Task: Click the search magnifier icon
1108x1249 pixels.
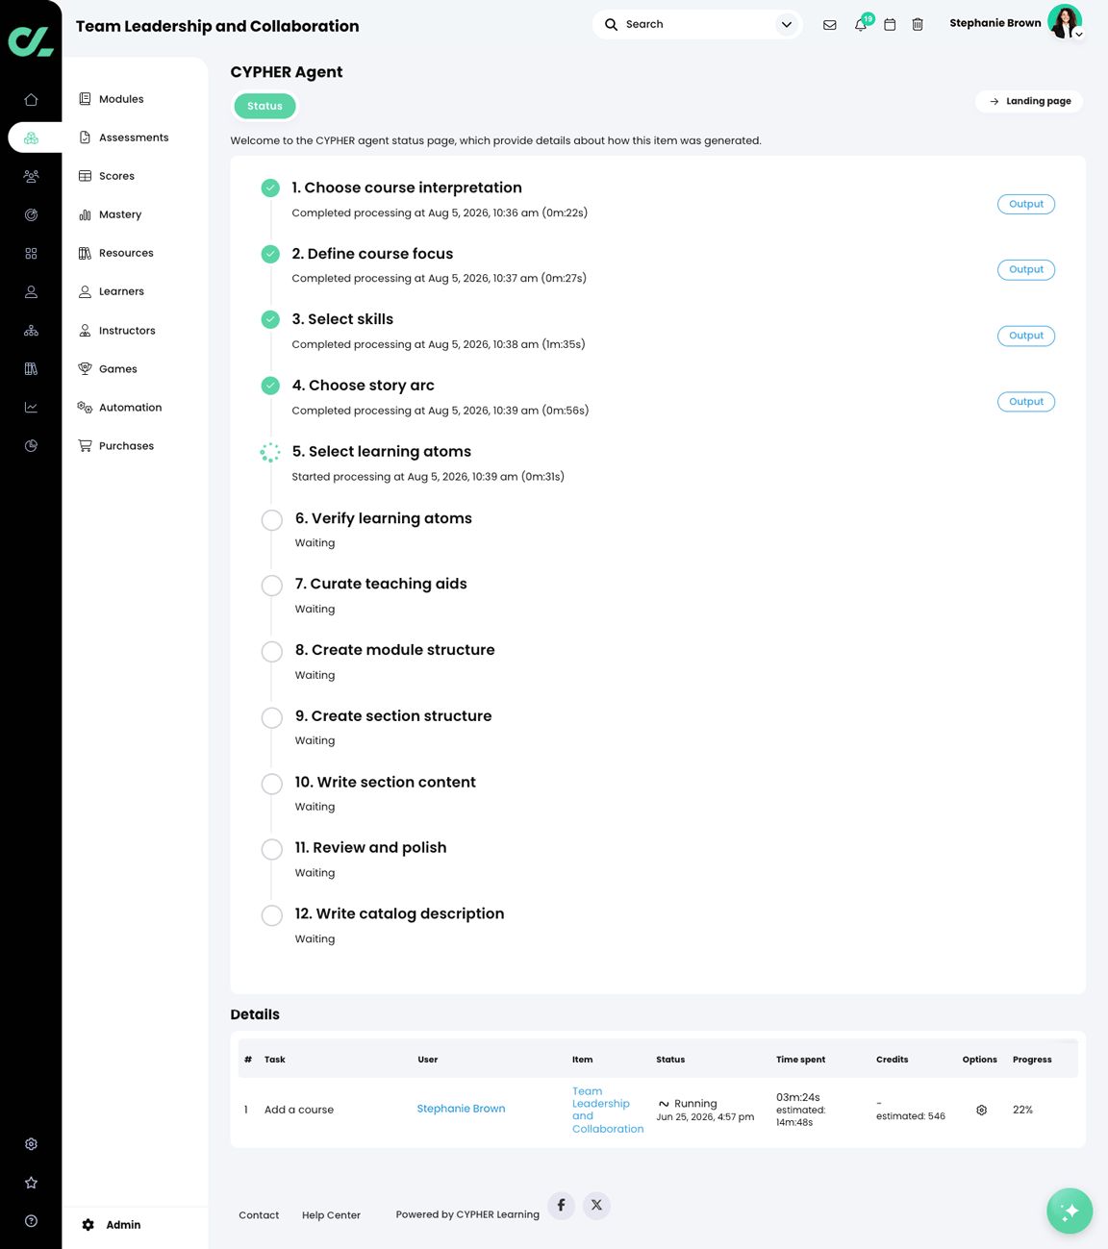Action: [611, 24]
